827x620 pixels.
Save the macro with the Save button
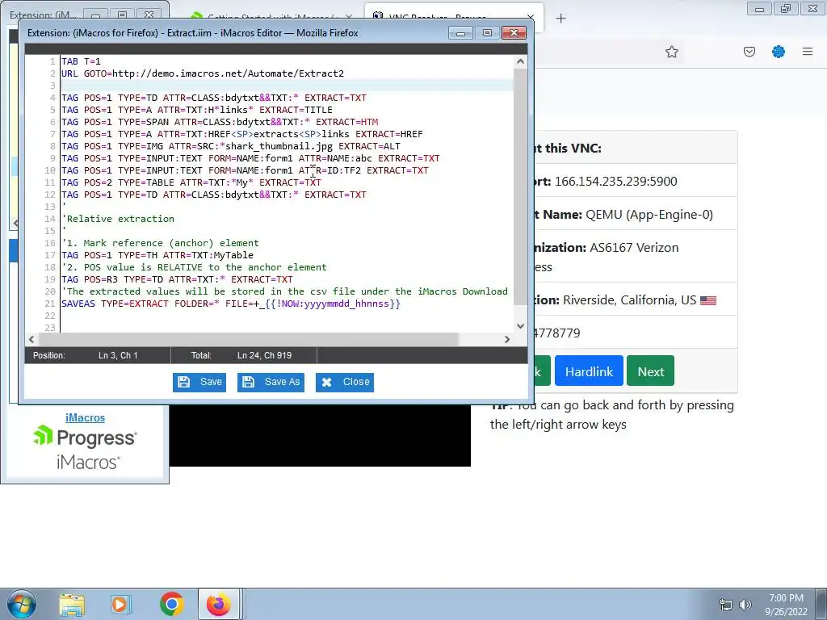point(199,382)
